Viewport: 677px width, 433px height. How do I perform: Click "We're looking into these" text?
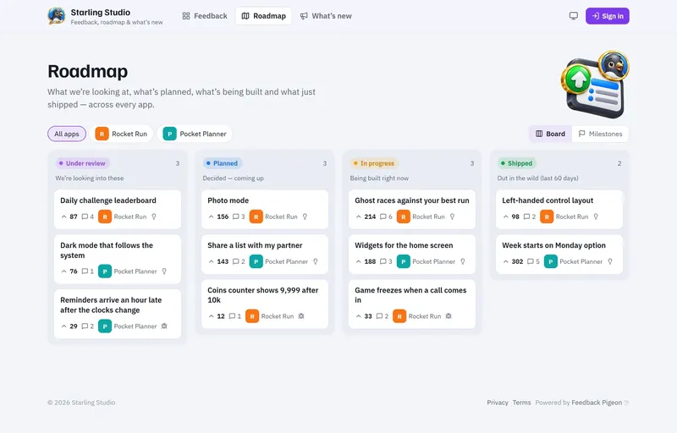click(90, 178)
